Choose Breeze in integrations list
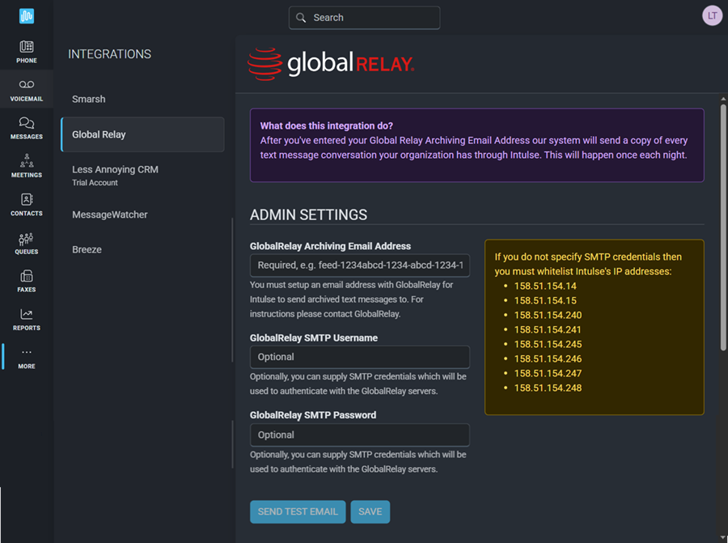 click(87, 249)
